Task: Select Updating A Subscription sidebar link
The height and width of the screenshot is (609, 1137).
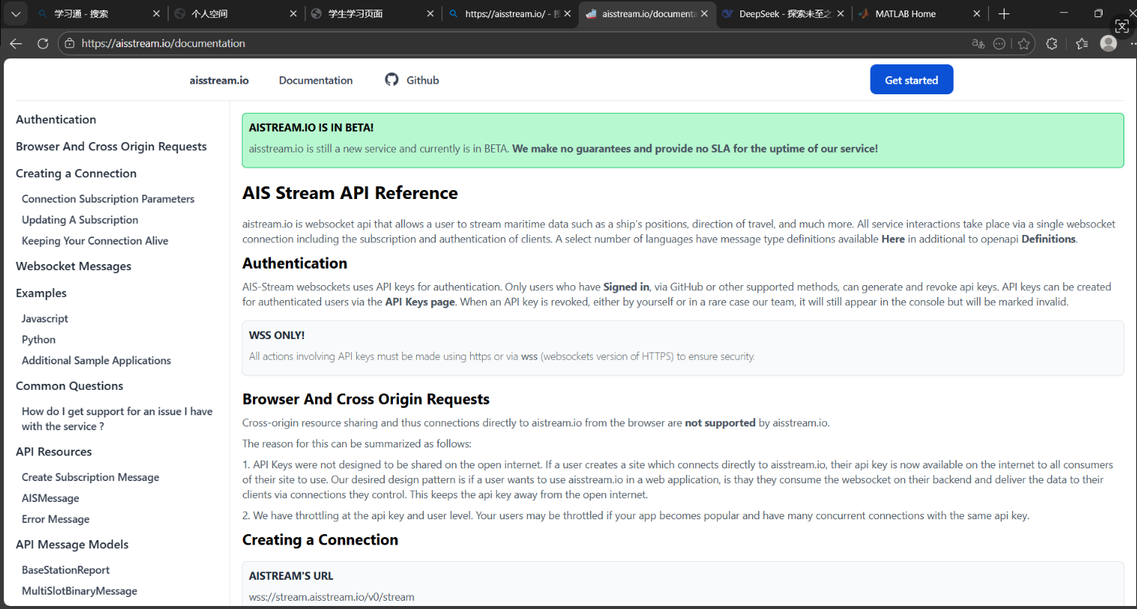Action: 80,220
